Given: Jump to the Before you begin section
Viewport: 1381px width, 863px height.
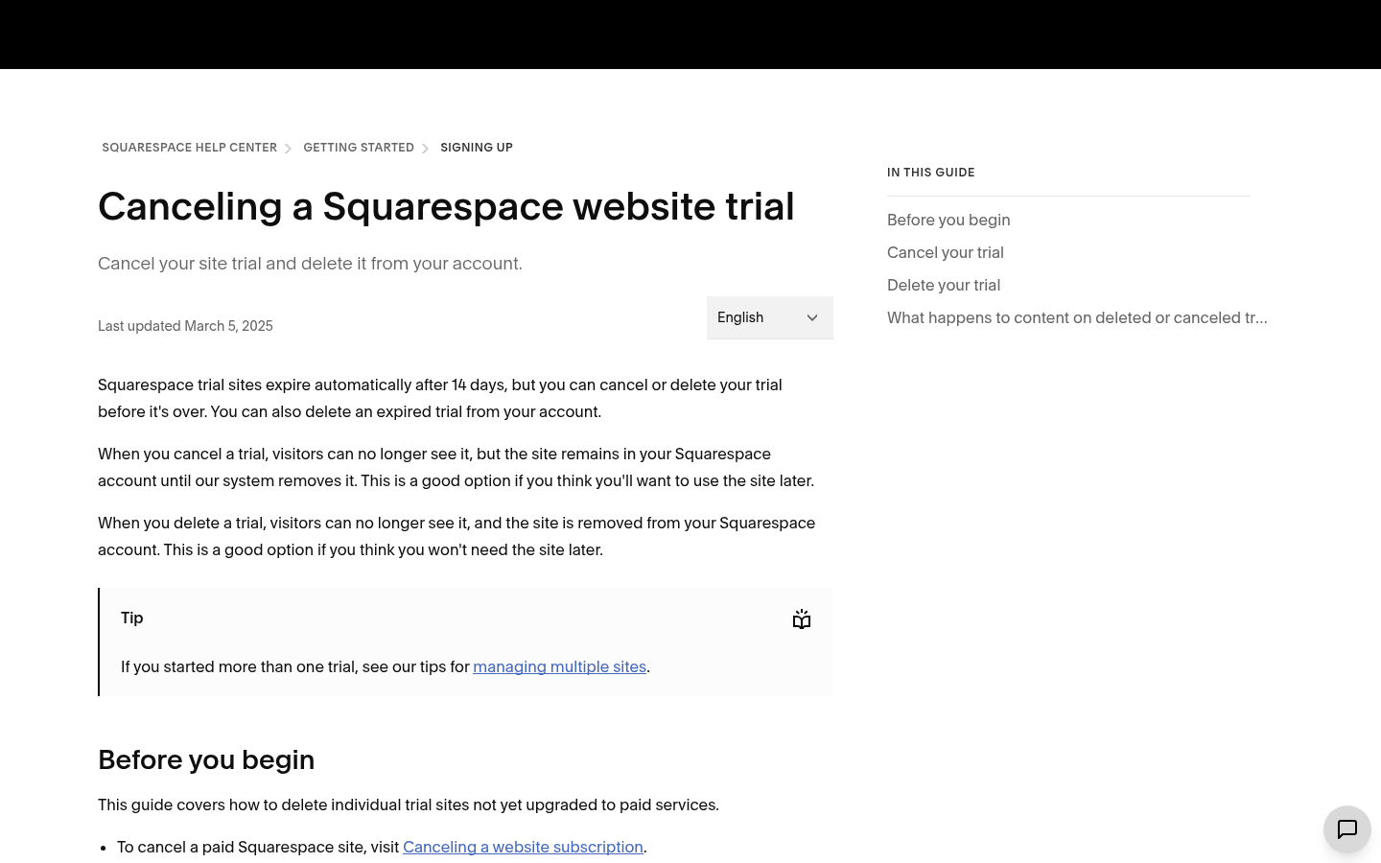Looking at the screenshot, I should click(948, 220).
